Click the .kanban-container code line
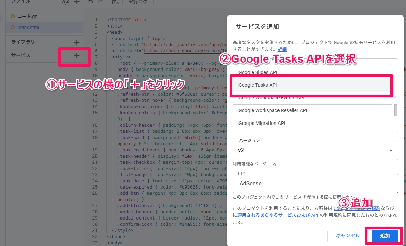The height and width of the screenshot is (246, 406). pos(172,106)
